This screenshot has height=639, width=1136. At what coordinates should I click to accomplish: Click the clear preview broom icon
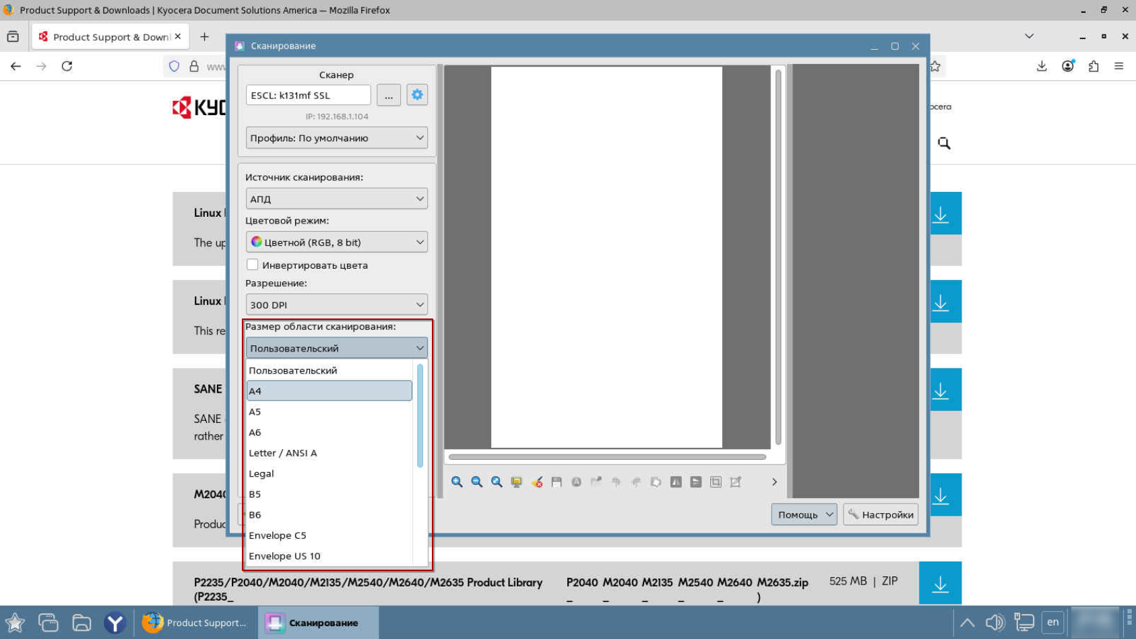pyautogui.click(x=536, y=482)
